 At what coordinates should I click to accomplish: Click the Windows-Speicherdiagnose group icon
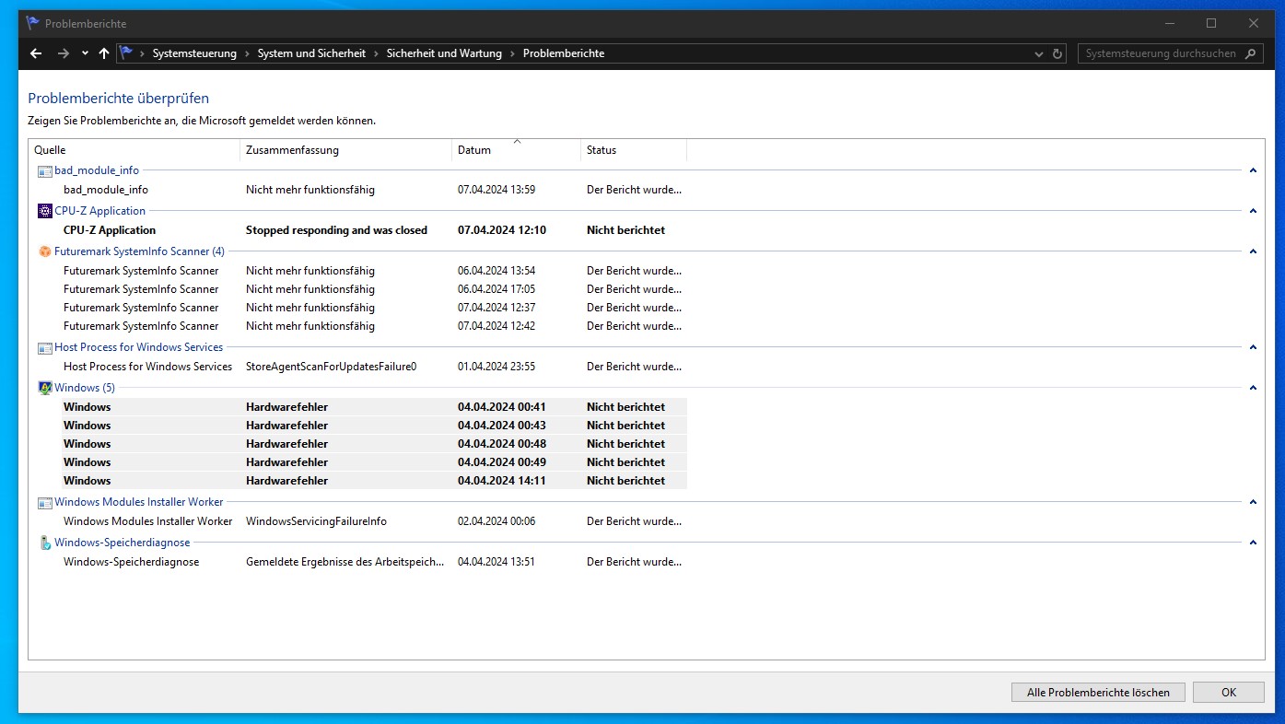tap(45, 543)
